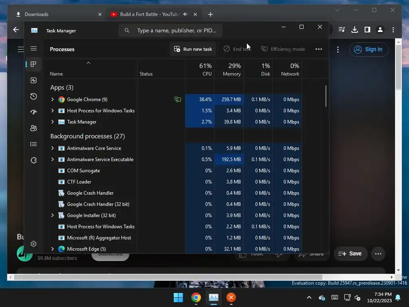This screenshot has height=307, width=409.
Task: Open Chrome three-dot menu
Action: pos(393,30)
